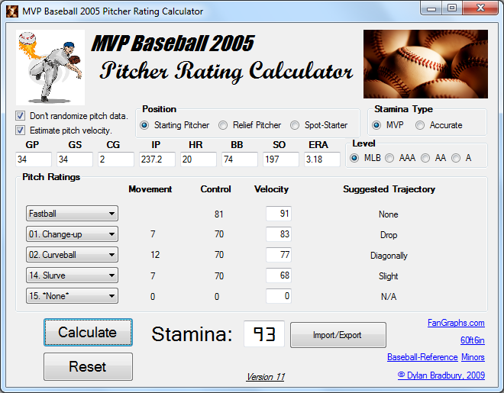The width and height of the screenshot is (504, 393).
Task: Click the Diagonally suggested trajectory text
Action: pyautogui.click(x=389, y=256)
